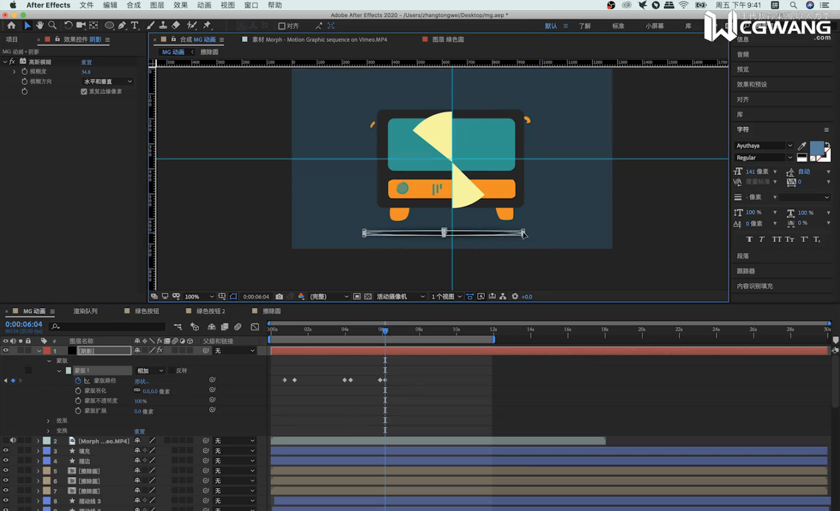Select the Brush tool
The width and height of the screenshot is (840, 511).
pos(150,25)
